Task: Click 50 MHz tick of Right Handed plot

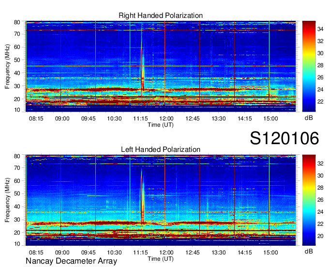Action: click(x=17, y=60)
